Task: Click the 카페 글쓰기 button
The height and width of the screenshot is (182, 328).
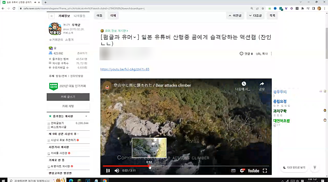Action: point(68,97)
